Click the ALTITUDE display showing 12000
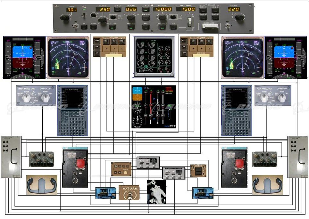 tap(161, 10)
